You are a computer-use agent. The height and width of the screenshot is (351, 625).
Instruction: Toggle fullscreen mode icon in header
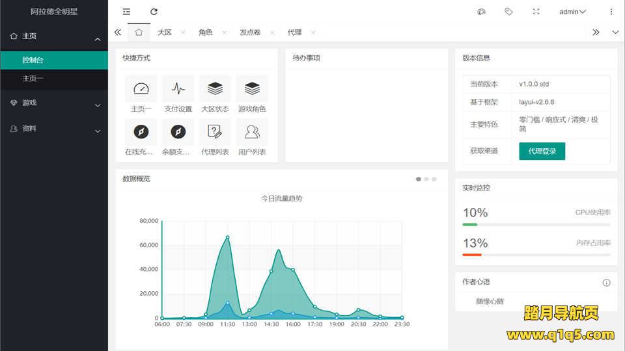click(x=536, y=12)
